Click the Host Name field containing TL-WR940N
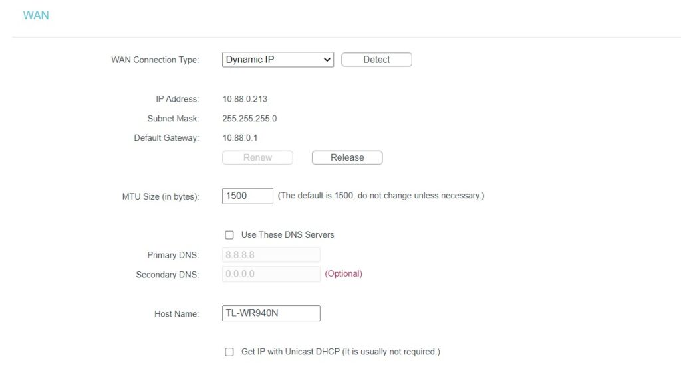This screenshot has width=681, height=371. pyautogui.click(x=271, y=313)
